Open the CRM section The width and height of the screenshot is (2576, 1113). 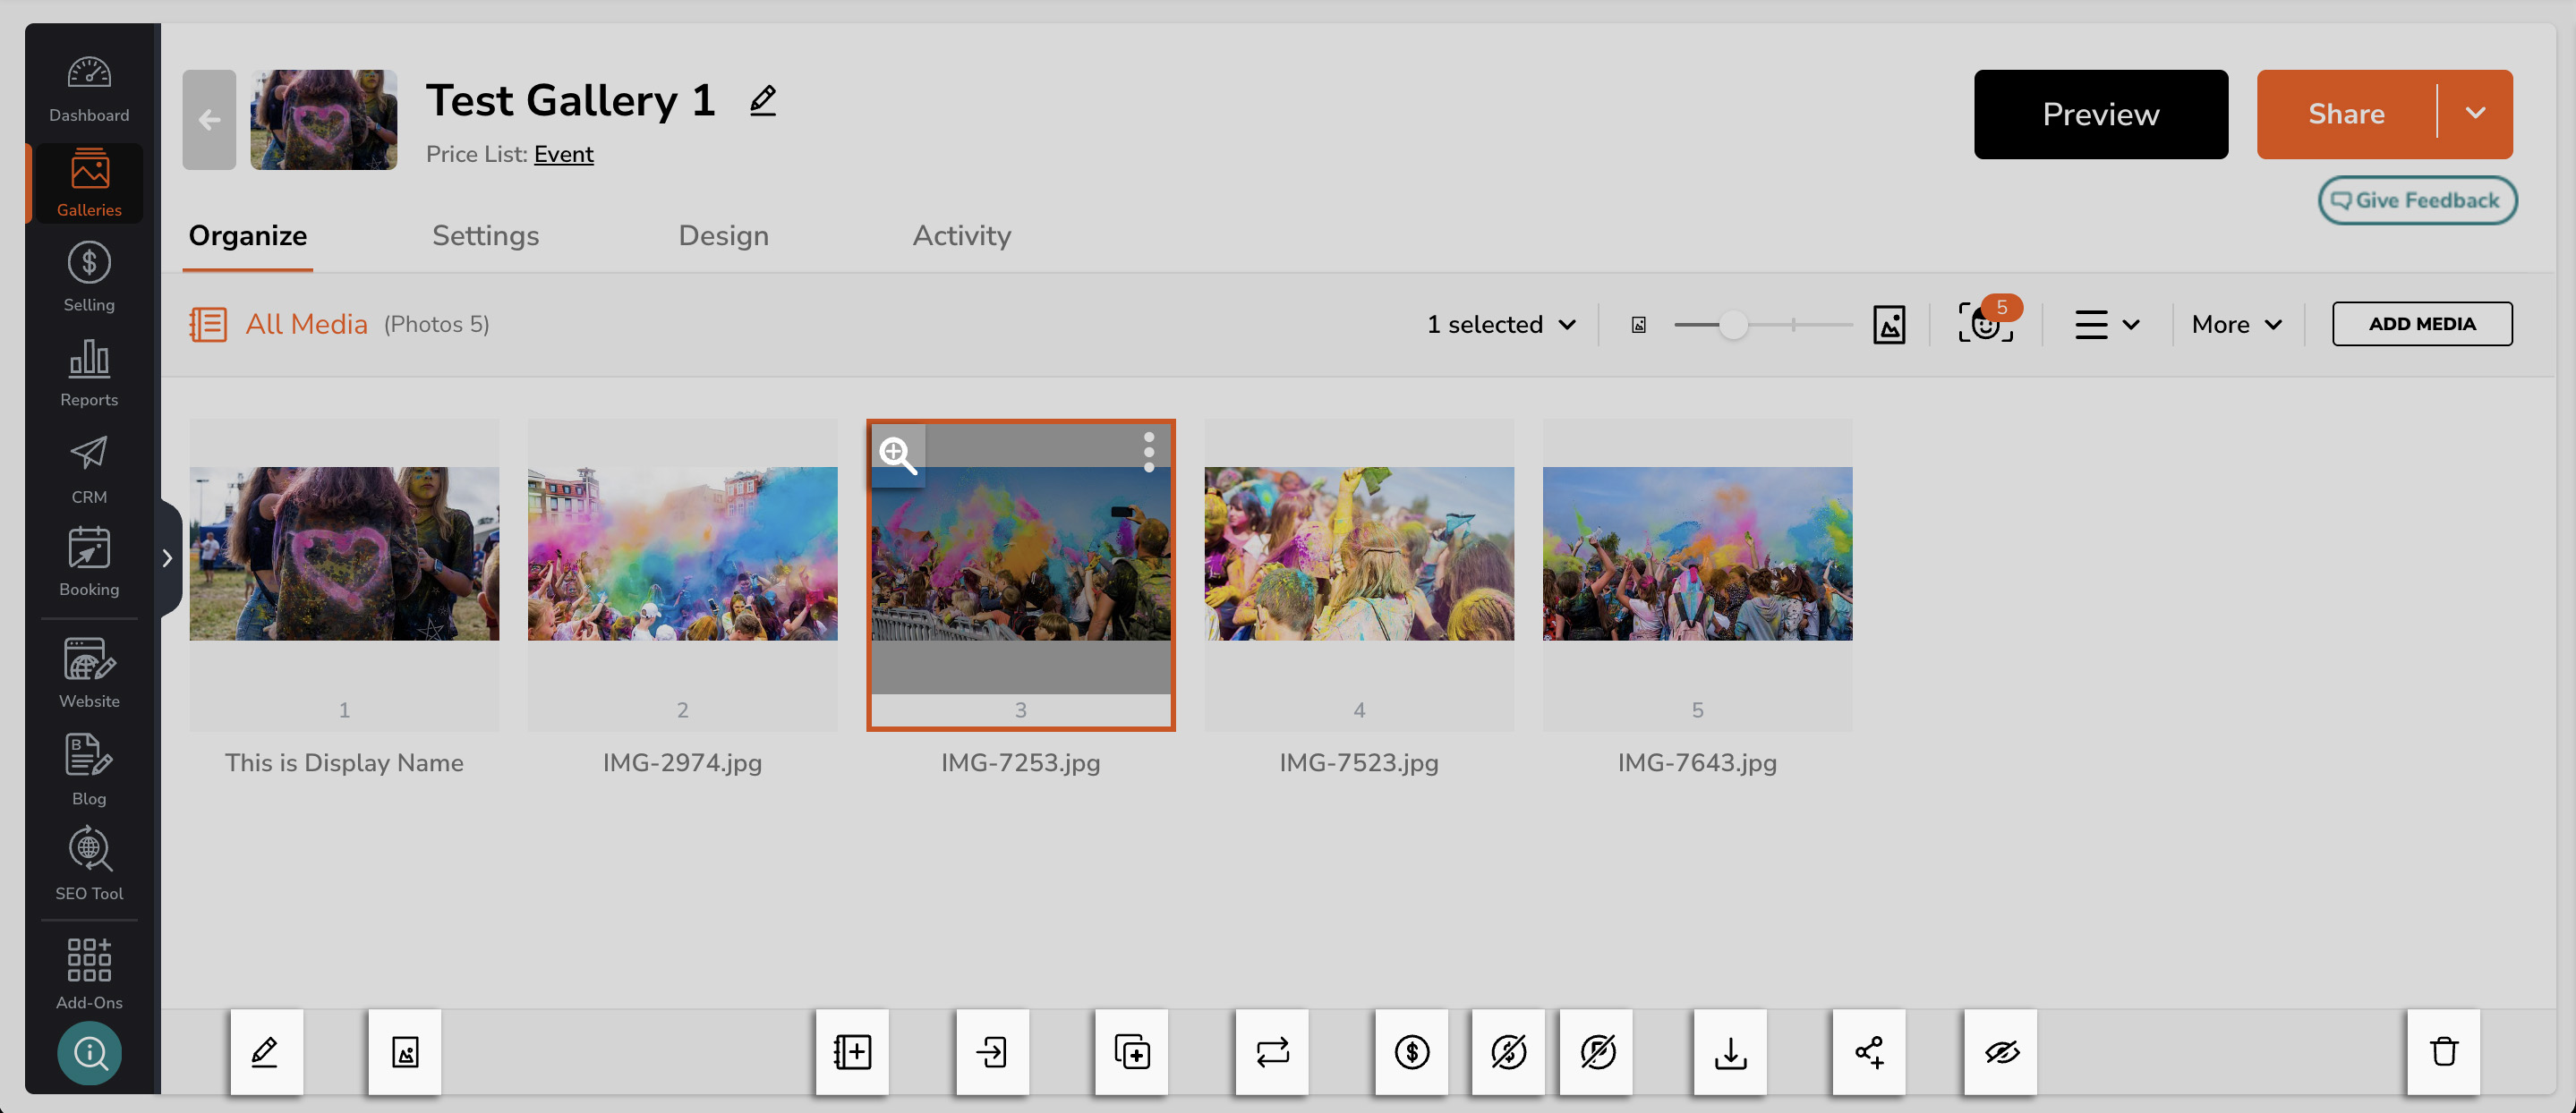point(89,466)
